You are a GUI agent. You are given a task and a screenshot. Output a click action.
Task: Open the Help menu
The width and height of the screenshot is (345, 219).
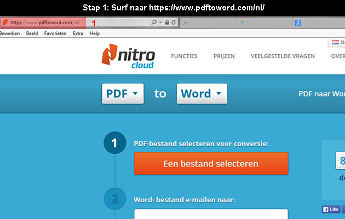[x=94, y=33]
